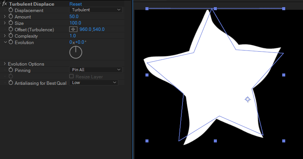Click the Offset point picker crosshair button

[73, 29]
